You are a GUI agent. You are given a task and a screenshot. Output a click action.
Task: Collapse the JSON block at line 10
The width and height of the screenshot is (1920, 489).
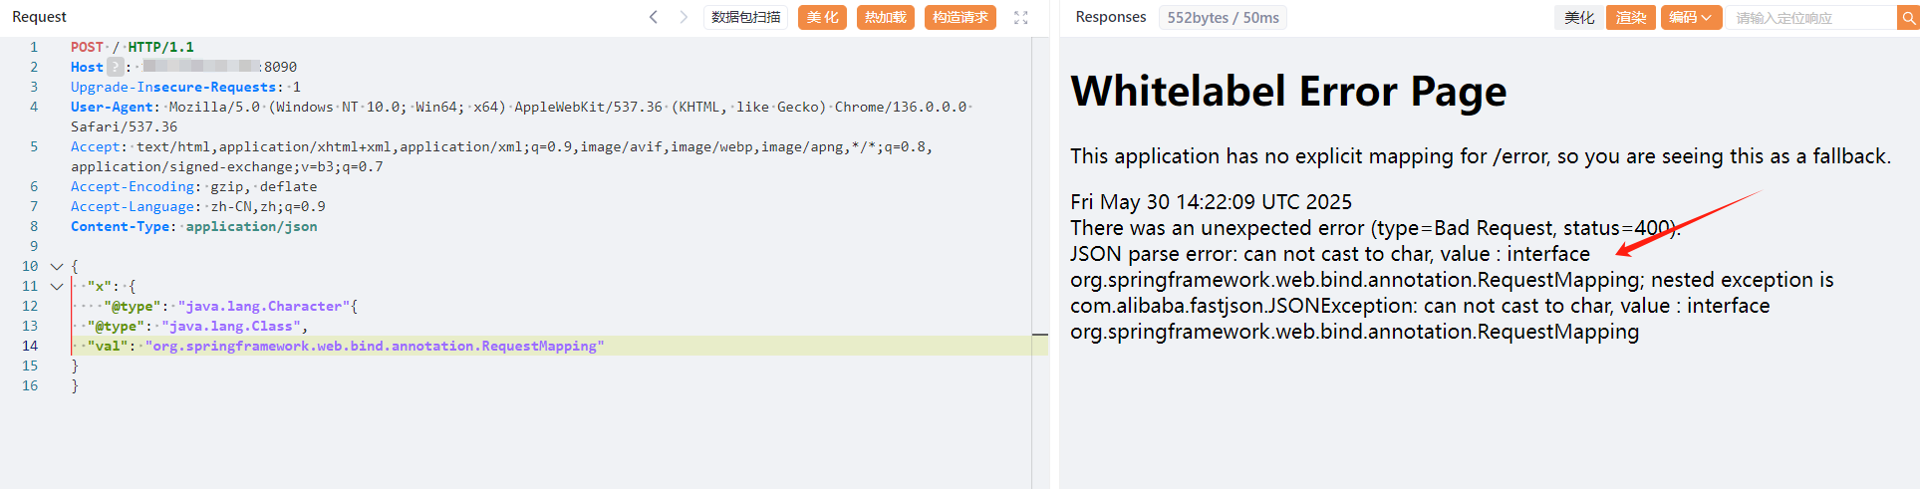point(57,266)
